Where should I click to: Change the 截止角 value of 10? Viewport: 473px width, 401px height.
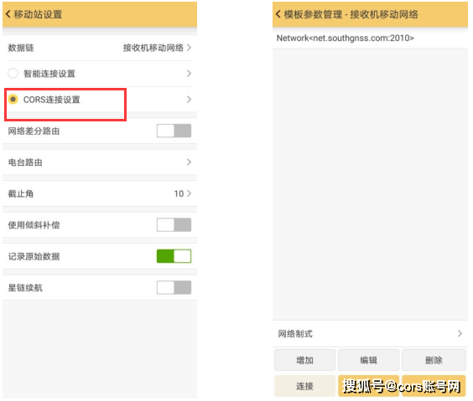tap(179, 193)
